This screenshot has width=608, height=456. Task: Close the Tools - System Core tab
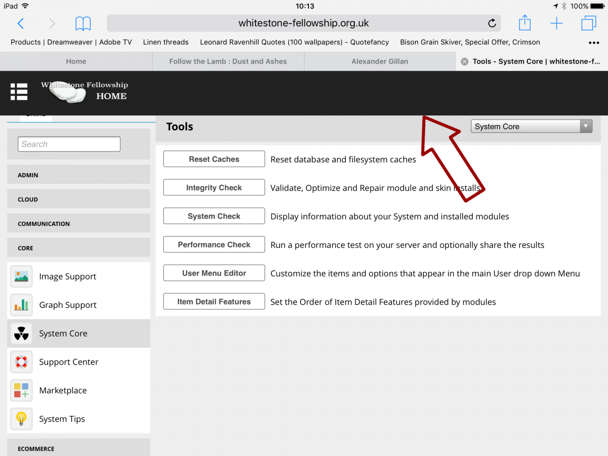(x=465, y=61)
